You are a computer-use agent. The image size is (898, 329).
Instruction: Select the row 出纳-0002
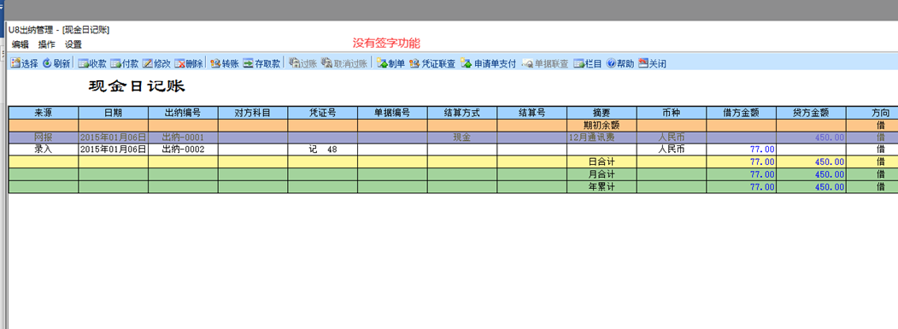click(453, 149)
